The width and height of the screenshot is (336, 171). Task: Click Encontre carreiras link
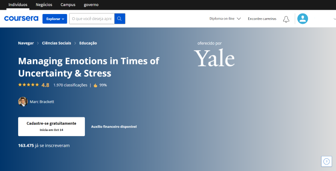(262, 19)
